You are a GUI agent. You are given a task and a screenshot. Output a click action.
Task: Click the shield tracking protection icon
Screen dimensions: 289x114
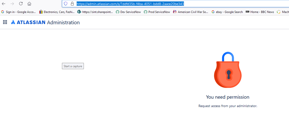(x=66, y=4)
